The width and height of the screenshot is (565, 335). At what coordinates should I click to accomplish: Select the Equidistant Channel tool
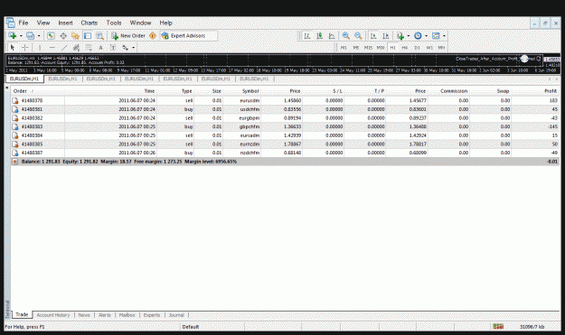pyautogui.click(x=76, y=48)
